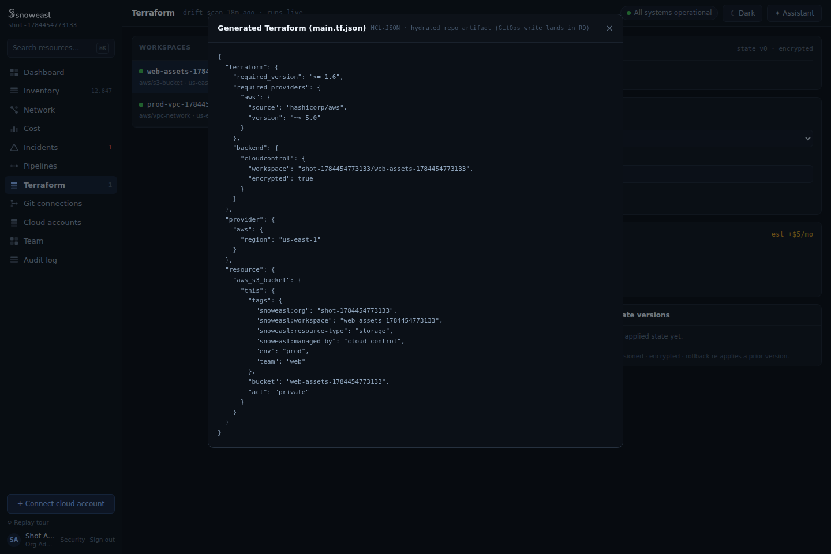Viewport: 831px width, 554px height.
Task: Go to Pipelines page
Action: [x=61, y=166]
